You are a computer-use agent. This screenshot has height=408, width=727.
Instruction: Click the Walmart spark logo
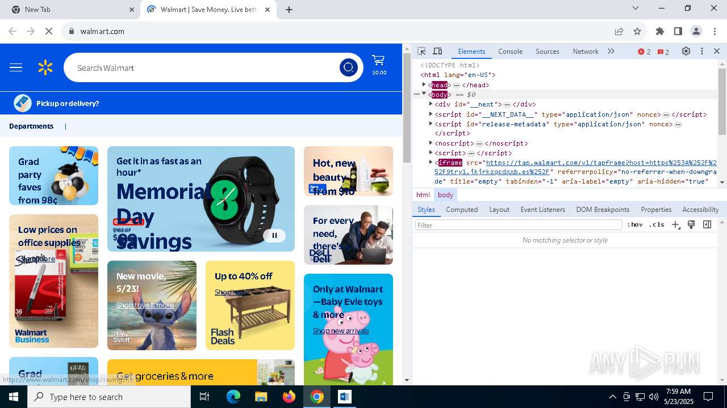click(x=45, y=68)
